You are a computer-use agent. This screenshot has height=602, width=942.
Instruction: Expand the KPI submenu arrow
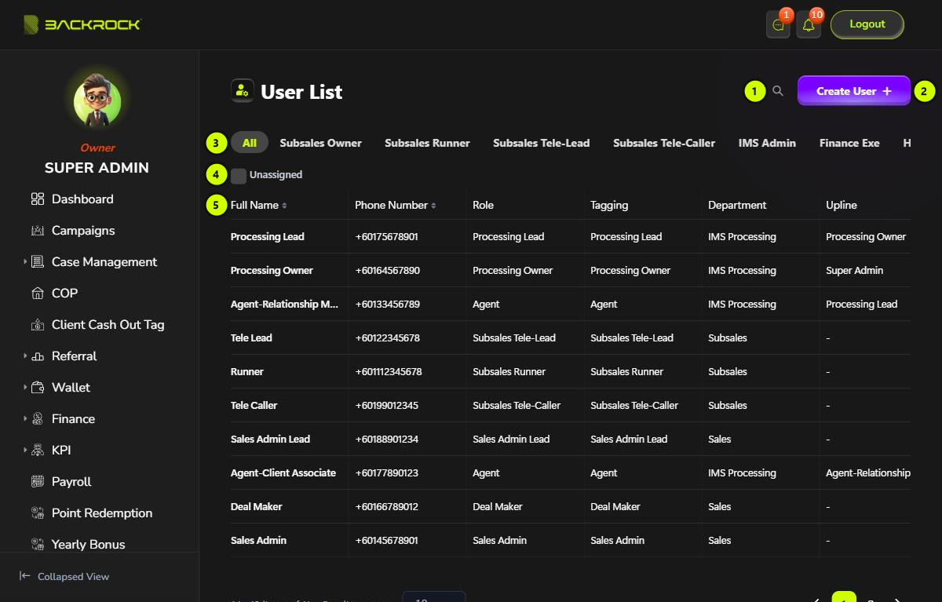(x=25, y=450)
